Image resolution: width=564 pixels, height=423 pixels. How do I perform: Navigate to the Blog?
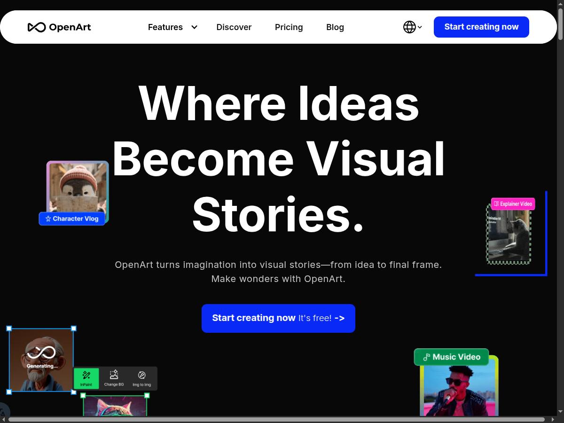click(x=335, y=27)
